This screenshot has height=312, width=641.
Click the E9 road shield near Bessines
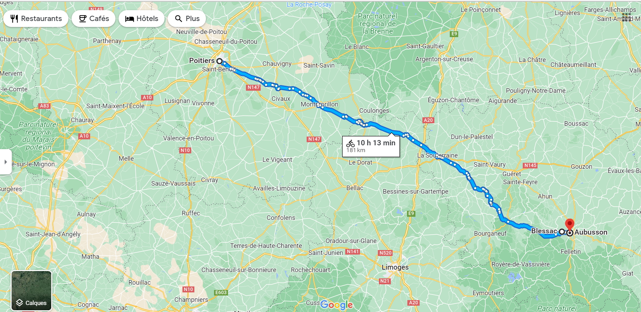click(x=411, y=213)
